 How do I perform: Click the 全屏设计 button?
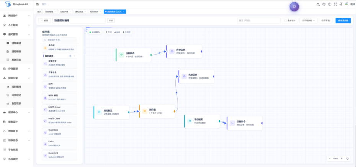coord(290,20)
